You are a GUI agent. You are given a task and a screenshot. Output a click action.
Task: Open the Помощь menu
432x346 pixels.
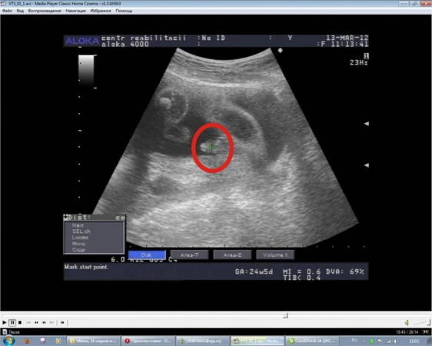click(x=124, y=11)
